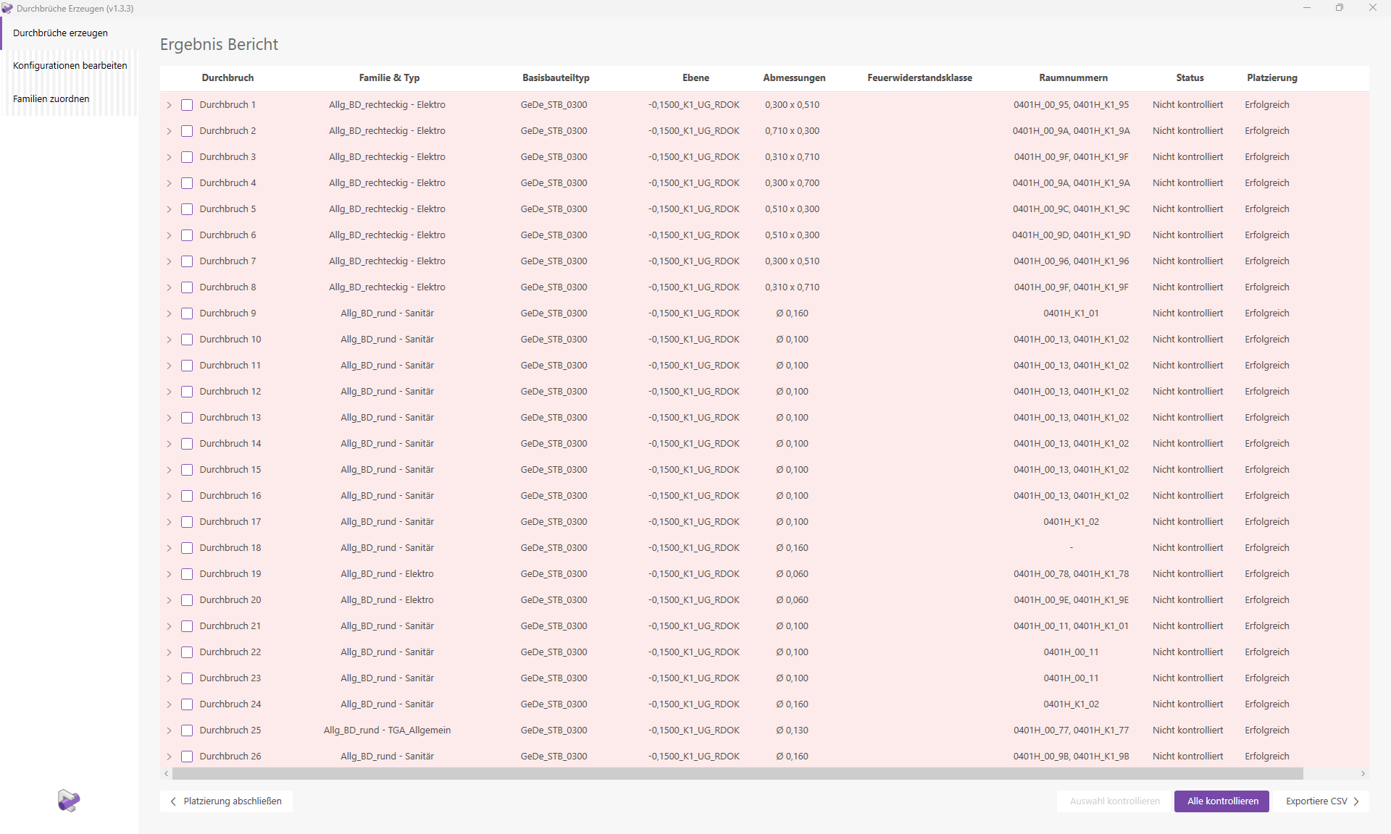This screenshot has height=834, width=1391.
Task: Open the Familien zuordnen section
Action: click(51, 98)
